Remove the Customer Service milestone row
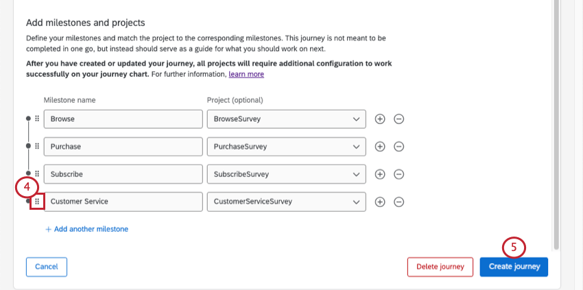Screen dimensions: 583x290 (x=398, y=202)
